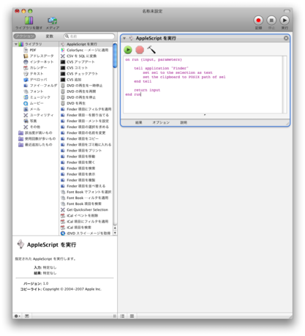Click the red stop button in the script action

tap(140, 50)
